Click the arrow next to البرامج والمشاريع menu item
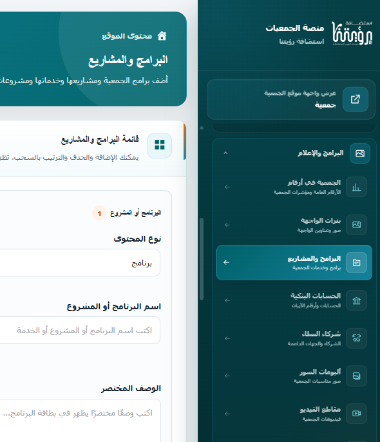The image size is (380, 442). [227, 262]
